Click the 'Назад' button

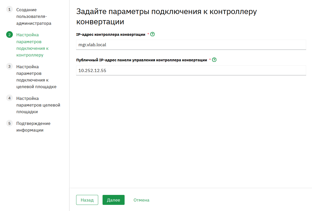(87, 200)
